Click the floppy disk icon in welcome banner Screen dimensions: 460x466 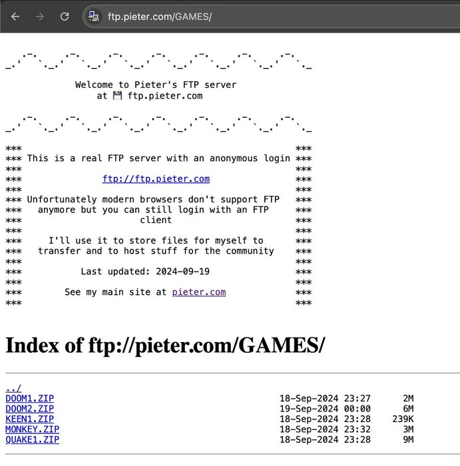[117, 96]
